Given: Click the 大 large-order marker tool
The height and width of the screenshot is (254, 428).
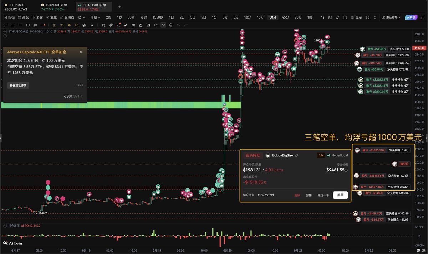Looking at the screenshot, I should coord(61,25).
